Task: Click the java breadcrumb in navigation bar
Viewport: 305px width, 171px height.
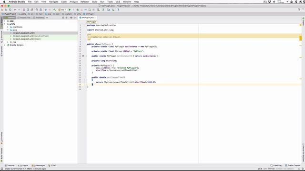Action: (48, 14)
